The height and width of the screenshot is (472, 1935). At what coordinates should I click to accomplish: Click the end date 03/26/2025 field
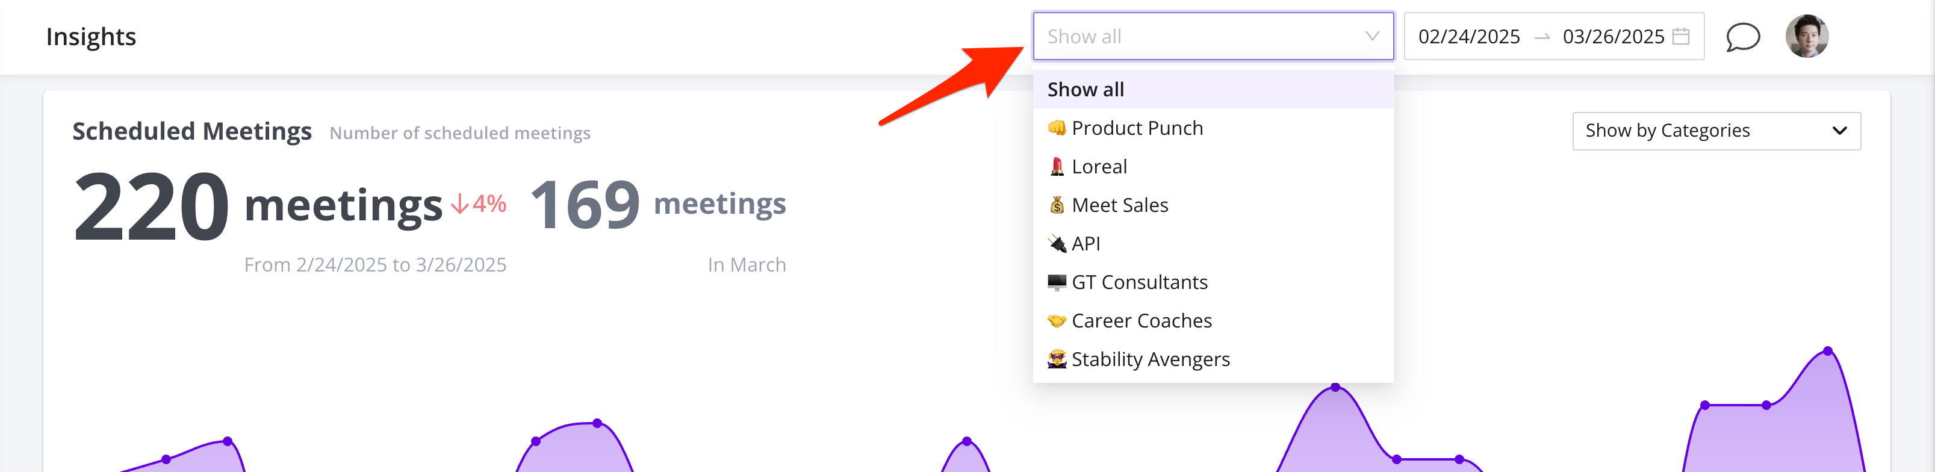point(1613,37)
